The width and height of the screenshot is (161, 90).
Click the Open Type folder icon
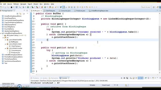click(x=50, y=7)
